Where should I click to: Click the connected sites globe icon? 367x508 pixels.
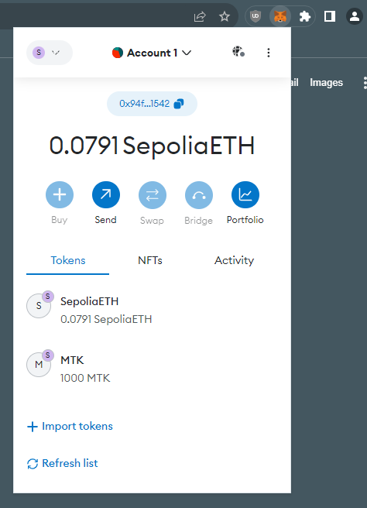(238, 52)
